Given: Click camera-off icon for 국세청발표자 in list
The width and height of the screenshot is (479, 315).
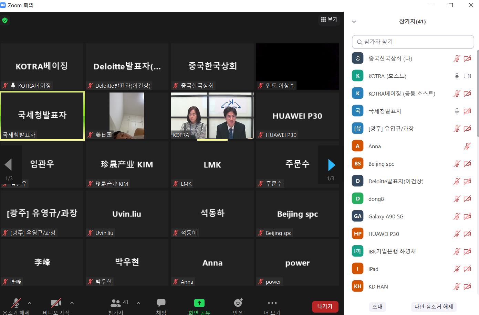Looking at the screenshot, I should [x=467, y=111].
